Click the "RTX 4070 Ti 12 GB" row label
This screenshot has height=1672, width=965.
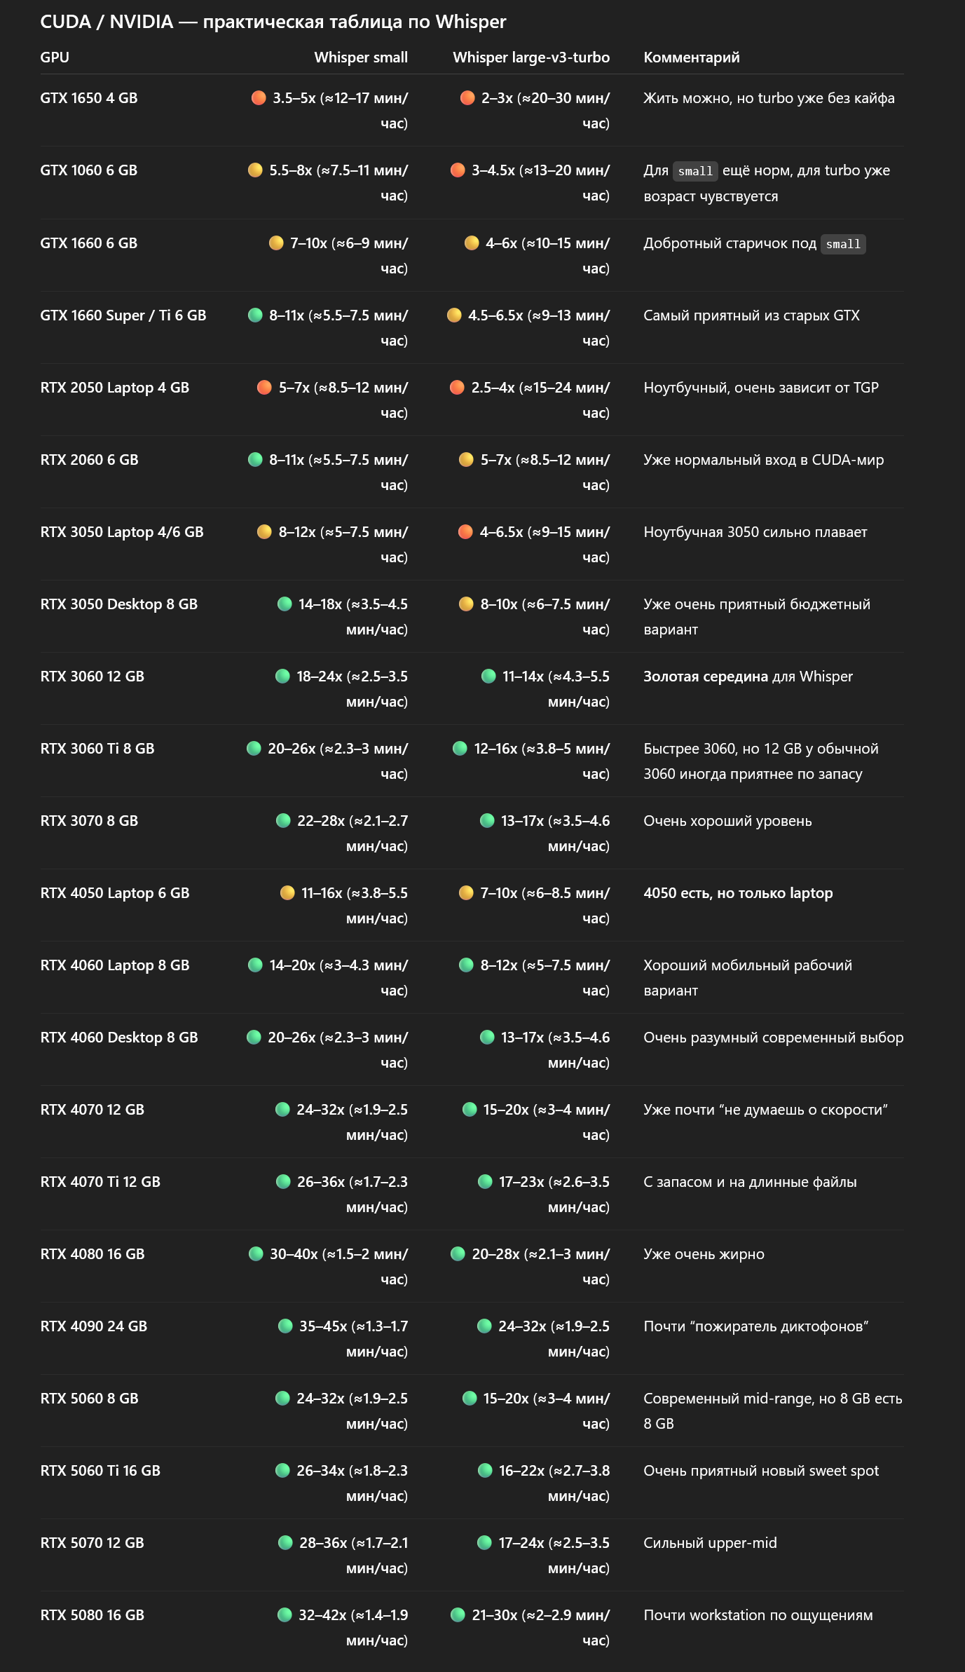pos(100,1182)
